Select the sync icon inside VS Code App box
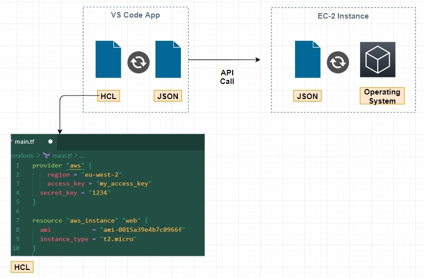The width and height of the screenshot is (424, 278). tap(138, 62)
